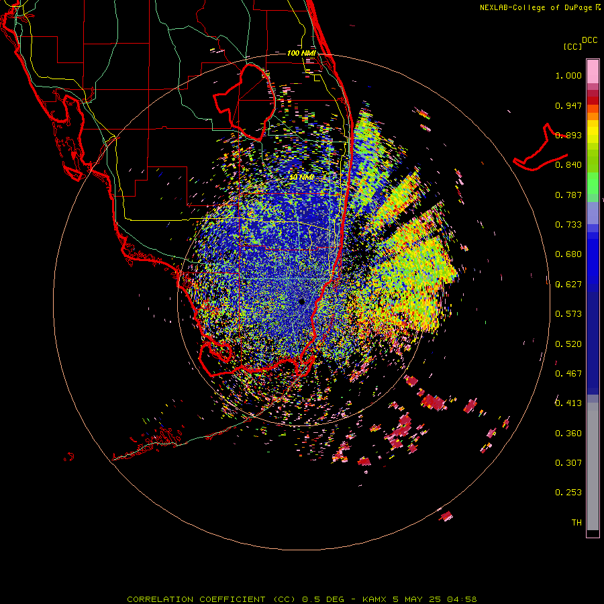This screenshot has height=604, width=604.
Task: Click the red island outline east of Florida
Action: click(x=540, y=148)
